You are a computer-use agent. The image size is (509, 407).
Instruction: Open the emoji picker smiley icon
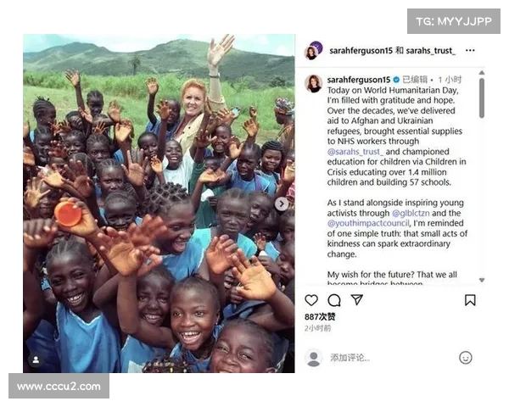[466, 358]
